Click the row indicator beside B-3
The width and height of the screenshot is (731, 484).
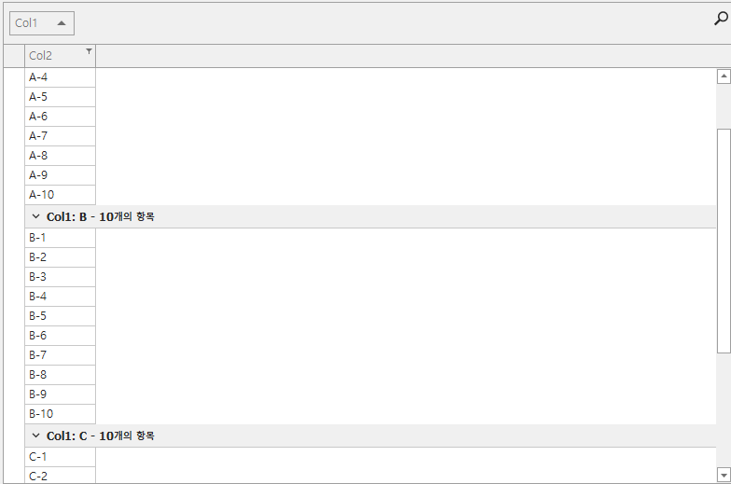pyautogui.click(x=13, y=277)
